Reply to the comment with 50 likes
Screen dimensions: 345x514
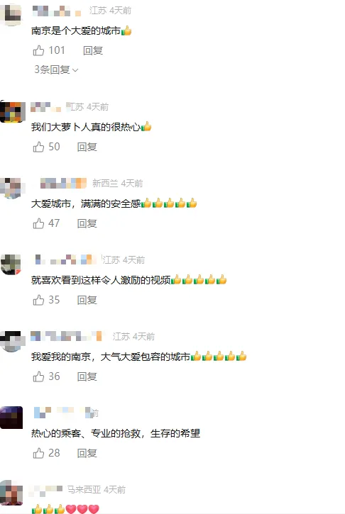click(x=87, y=147)
